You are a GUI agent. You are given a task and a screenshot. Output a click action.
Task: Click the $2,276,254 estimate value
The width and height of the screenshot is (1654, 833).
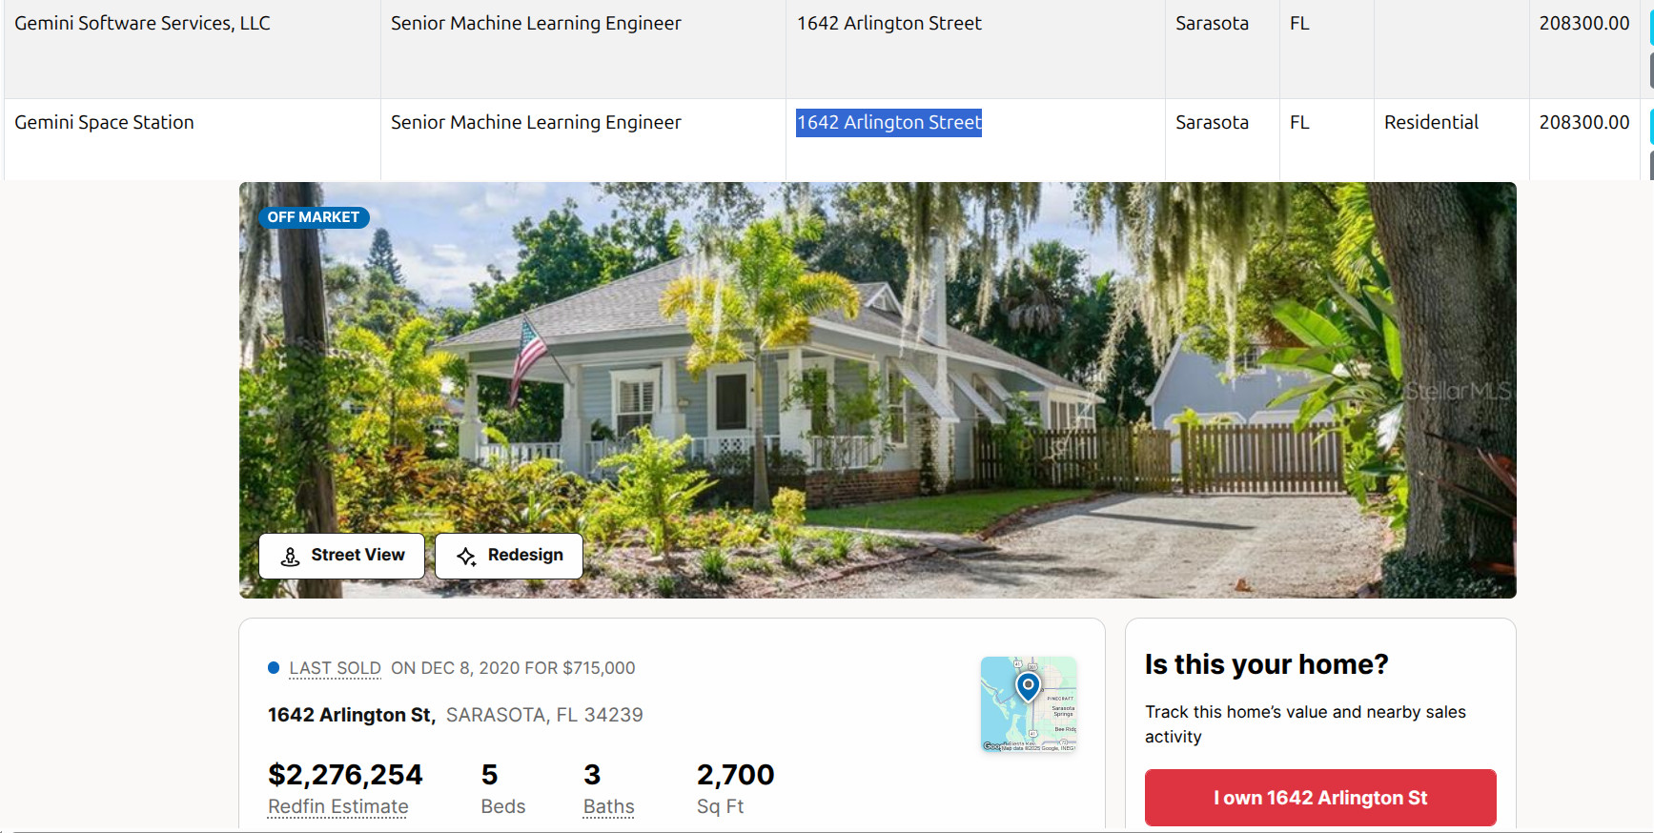pyautogui.click(x=345, y=775)
